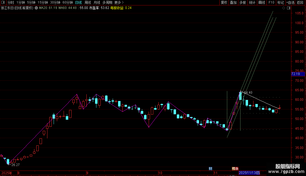Toggle the left side panel icon

click(3, 2)
